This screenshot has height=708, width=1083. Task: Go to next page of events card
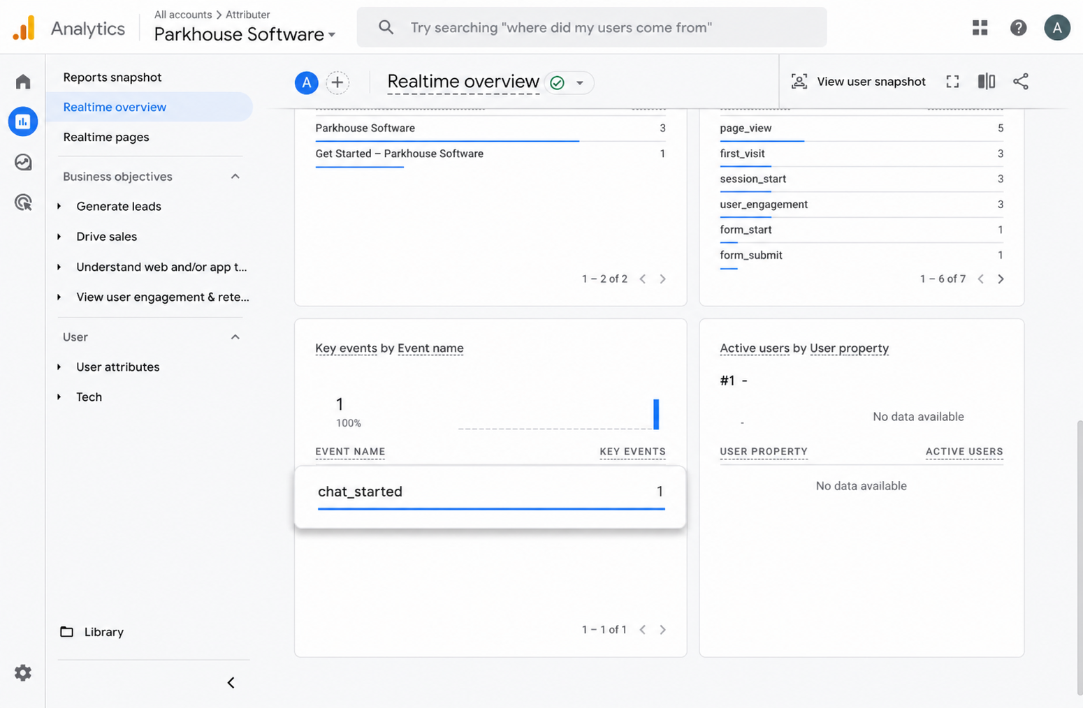pyautogui.click(x=1001, y=279)
